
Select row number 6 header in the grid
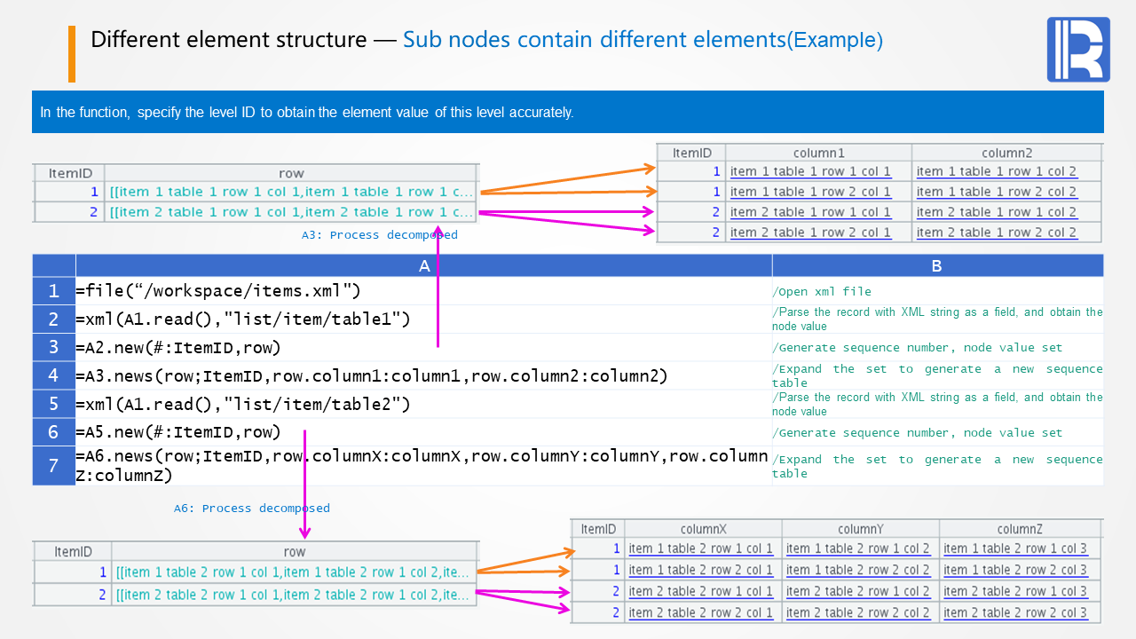(x=53, y=432)
